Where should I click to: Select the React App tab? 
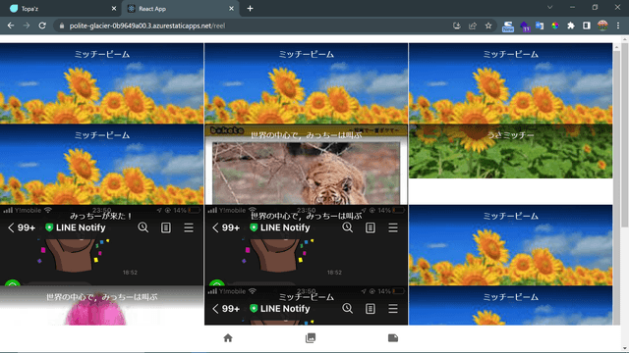click(181, 9)
